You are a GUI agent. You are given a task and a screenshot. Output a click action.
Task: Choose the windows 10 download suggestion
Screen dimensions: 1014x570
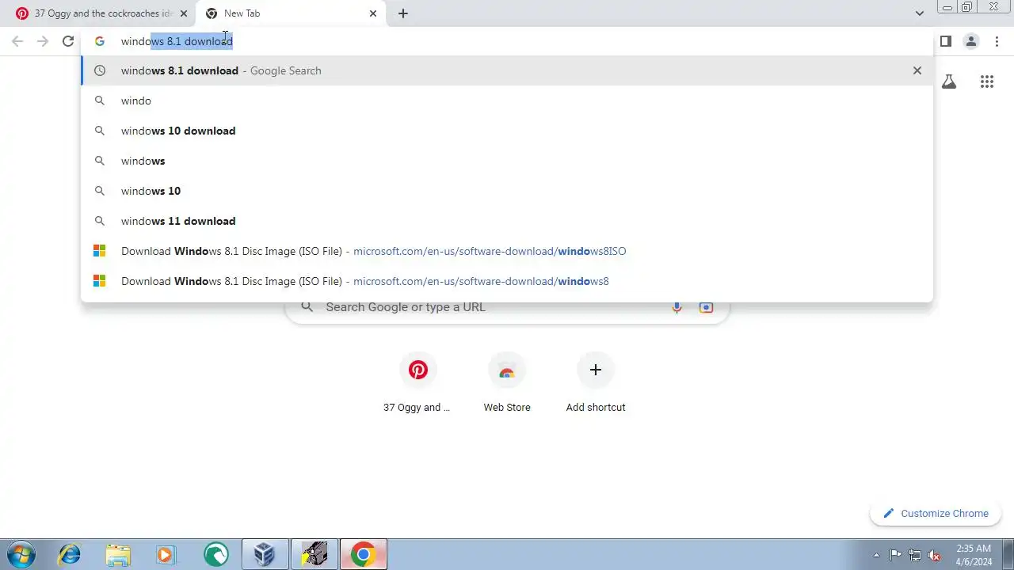[507, 131]
